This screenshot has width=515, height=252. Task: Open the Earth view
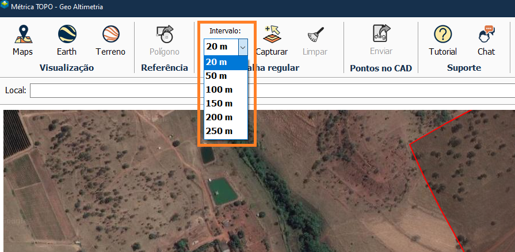[x=67, y=40]
